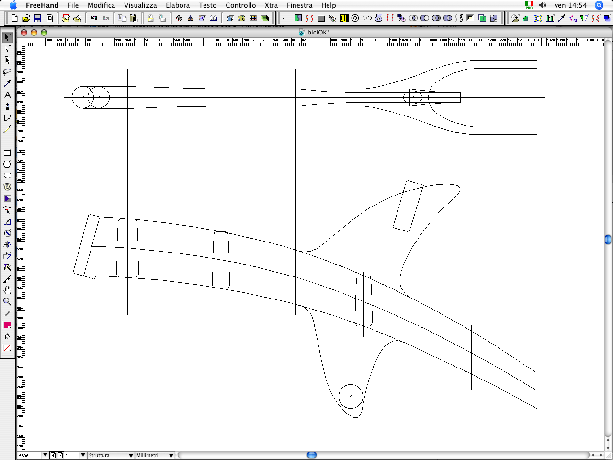Click the Undo arrow icon
Screen dimensions: 613x460
[94, 18]
